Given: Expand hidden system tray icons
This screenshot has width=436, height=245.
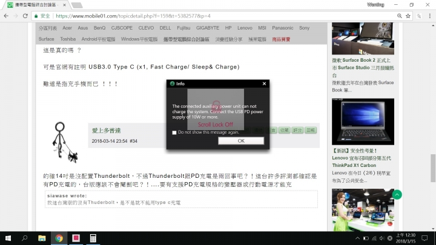Looking at the screenshot, I should pyautogui.click(x=358, y=238).
